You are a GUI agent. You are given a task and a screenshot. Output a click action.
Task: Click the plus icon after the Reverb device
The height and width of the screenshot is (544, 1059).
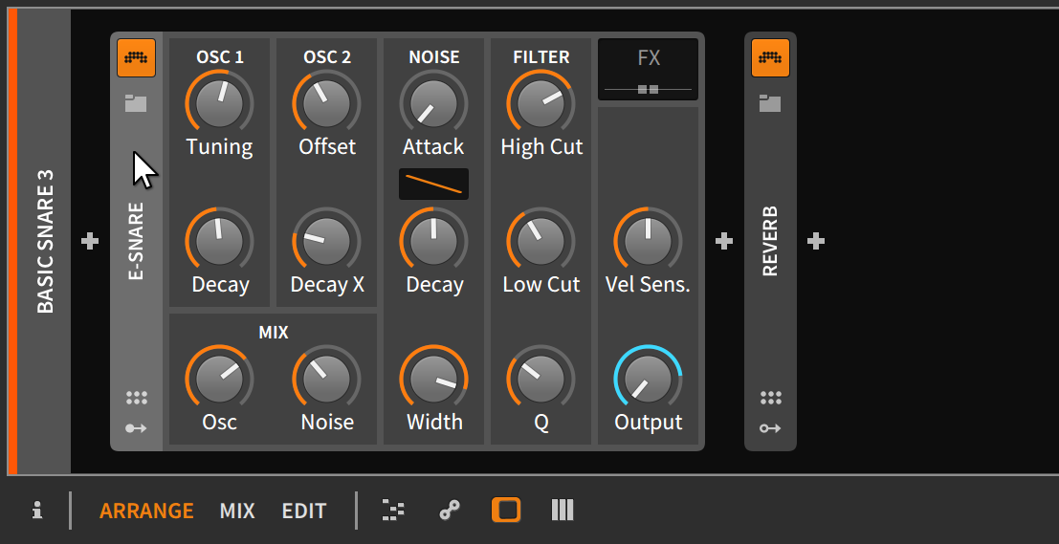816,241
